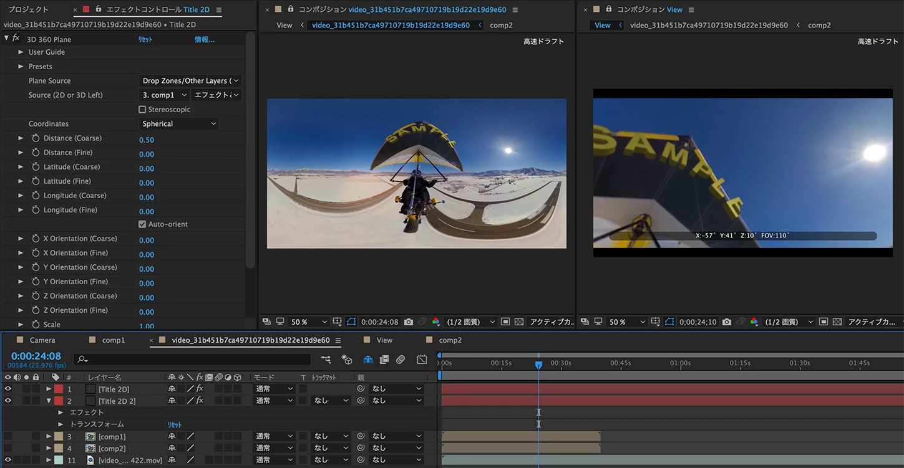Enable motion blur button in the timeline toolbar
904x468 pixels.
(x=401, y=360)
